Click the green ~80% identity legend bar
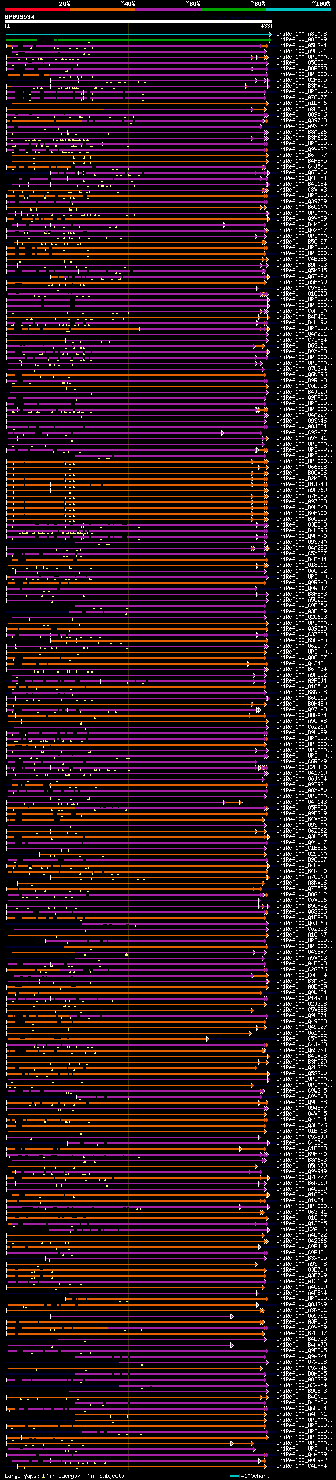The height and width of the screenshot is (1480, 336). tap(233, 10)
